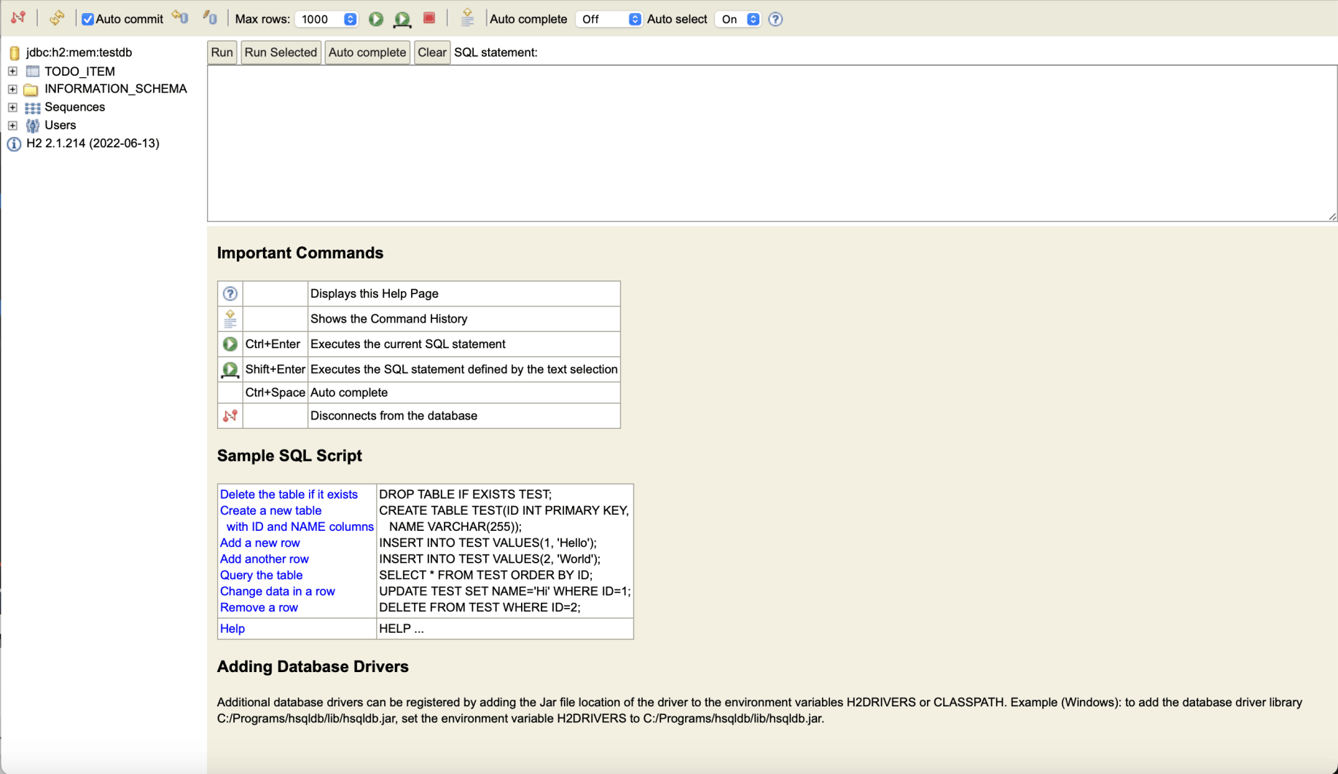Click the run selected icon in the Shift+Enter row
1338x774 pixels.
[x=230, y=370]
